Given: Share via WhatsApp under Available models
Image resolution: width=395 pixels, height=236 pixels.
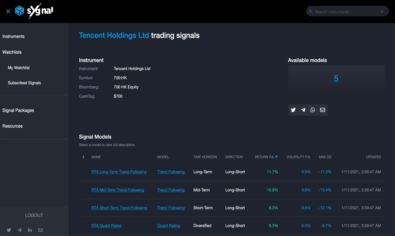Looking at the screenshot, I should 313,110.
